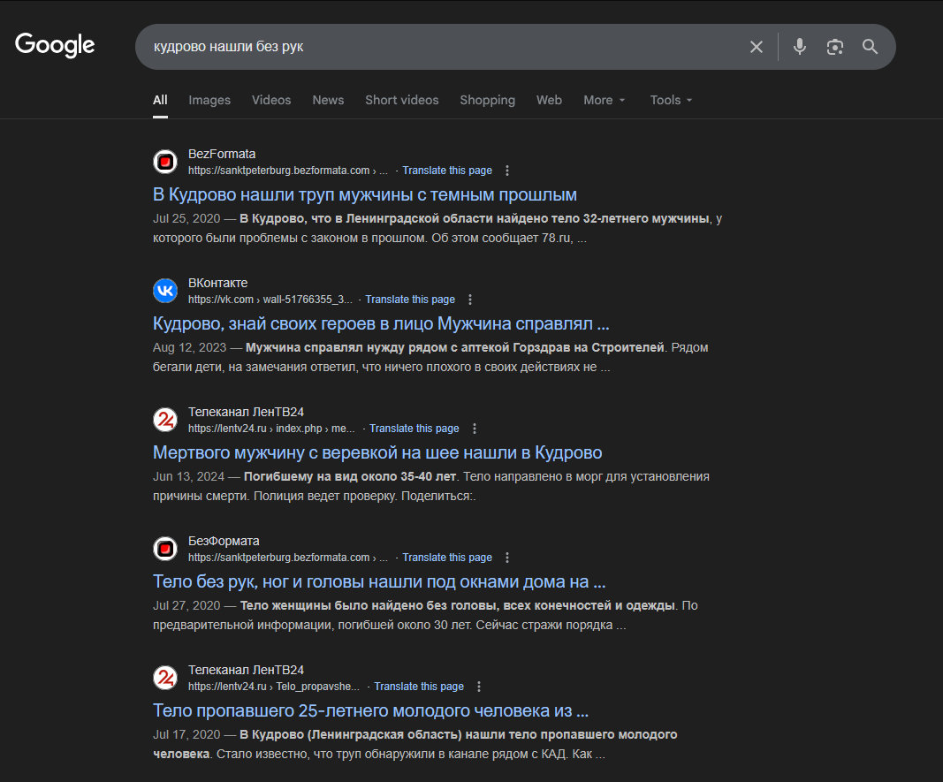Expand the More search filters dropdown

(605, 101)
